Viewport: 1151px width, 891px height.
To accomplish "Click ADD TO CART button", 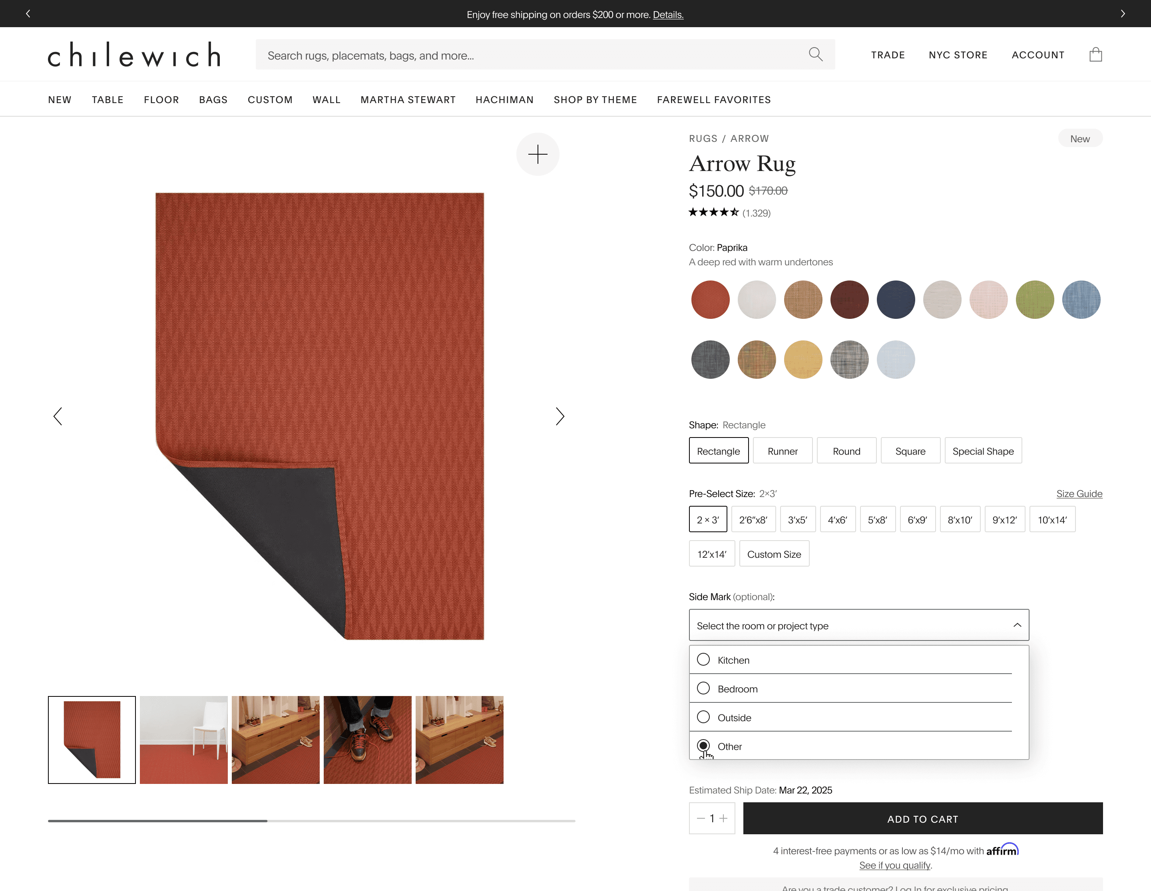I will tap(922, 818).
